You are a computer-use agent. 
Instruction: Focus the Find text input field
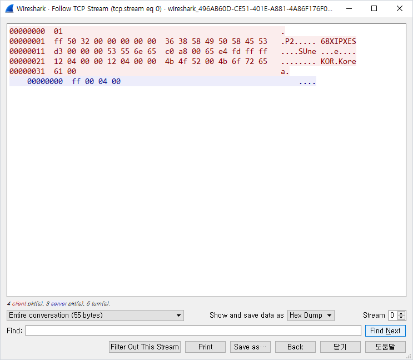(x=193, y=331)
